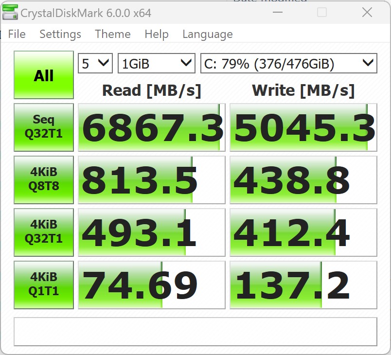
Task: Click the 4KiB Q8T8 write result 438.8
Action: [303, 180]
